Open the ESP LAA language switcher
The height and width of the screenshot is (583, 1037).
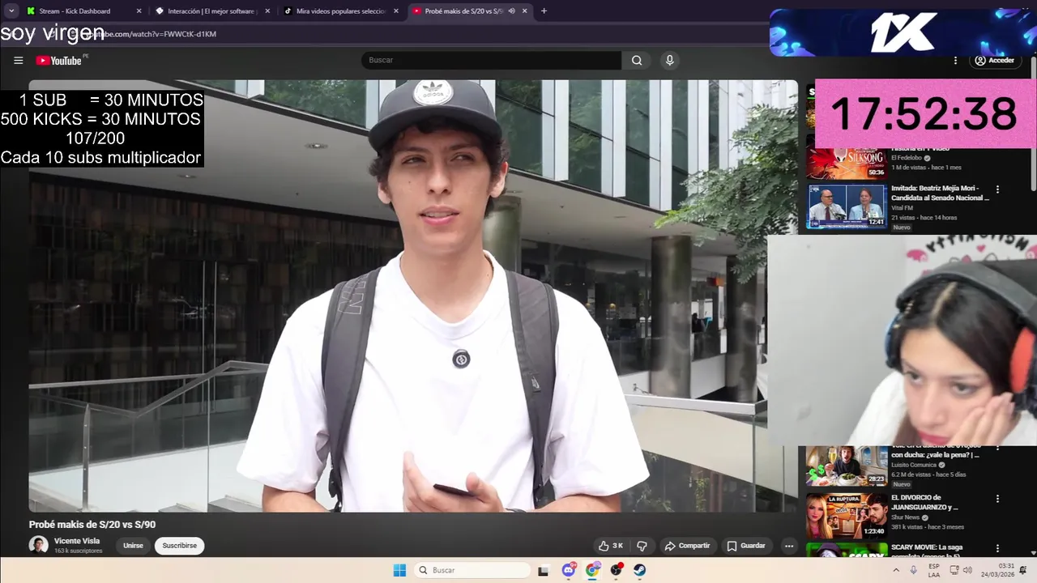pos(934,570)
